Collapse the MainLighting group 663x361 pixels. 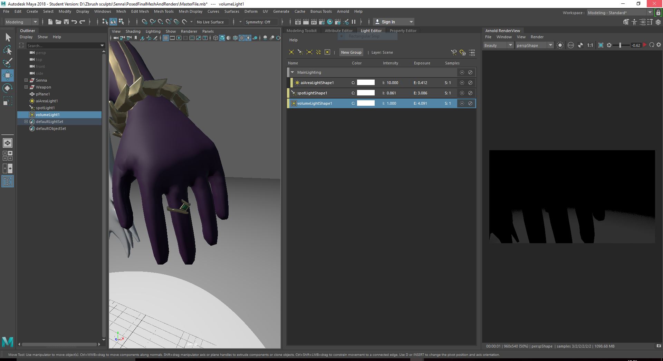click(x=292, y=72)
